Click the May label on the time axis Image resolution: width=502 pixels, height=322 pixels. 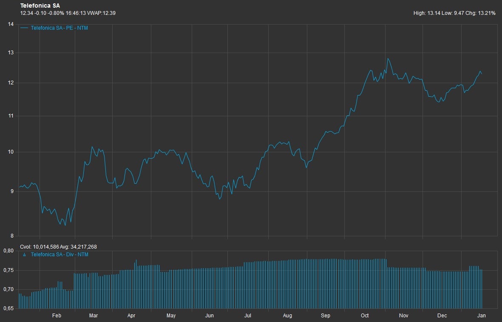171,316
